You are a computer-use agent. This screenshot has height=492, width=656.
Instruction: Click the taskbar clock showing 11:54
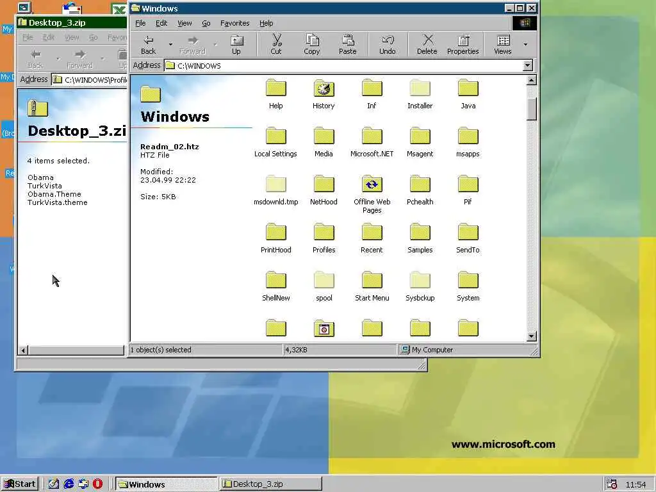(x=635, y=484)
